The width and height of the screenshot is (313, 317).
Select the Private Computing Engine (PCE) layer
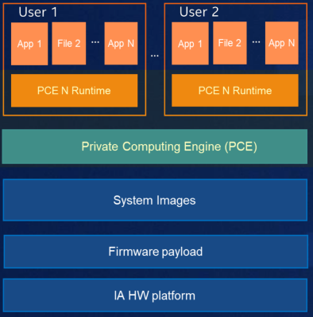[x=155, y=147]
